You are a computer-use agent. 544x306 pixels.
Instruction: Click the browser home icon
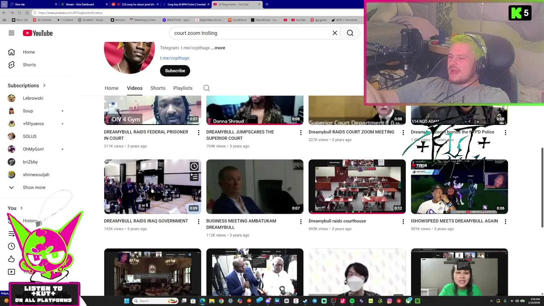pos(27,13)
